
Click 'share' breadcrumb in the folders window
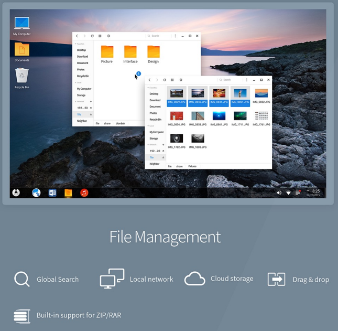(107, 123)
